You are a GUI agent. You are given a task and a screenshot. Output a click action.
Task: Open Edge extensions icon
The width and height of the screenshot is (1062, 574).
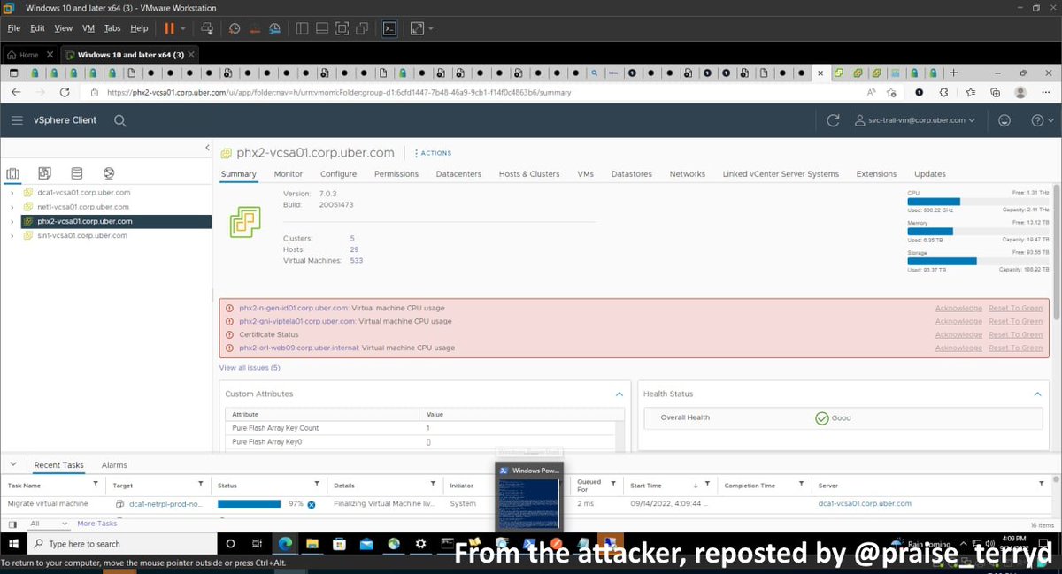944,92
